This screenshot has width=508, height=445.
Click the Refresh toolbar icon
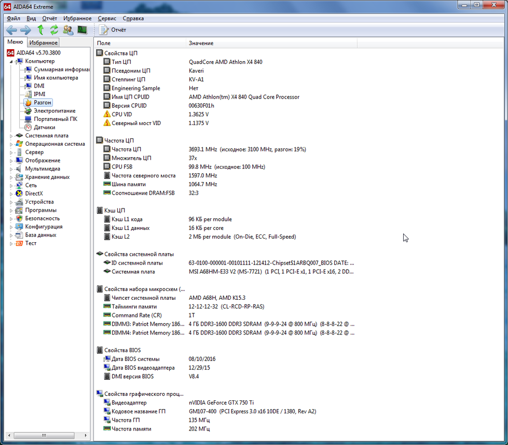click(x=54, y=30)
